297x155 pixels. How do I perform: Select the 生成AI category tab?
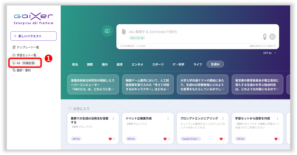215,64
